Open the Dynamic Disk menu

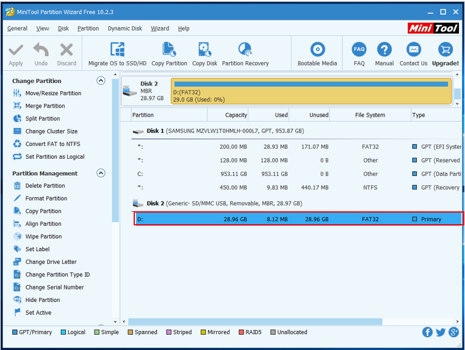click(x=125, y=29)
